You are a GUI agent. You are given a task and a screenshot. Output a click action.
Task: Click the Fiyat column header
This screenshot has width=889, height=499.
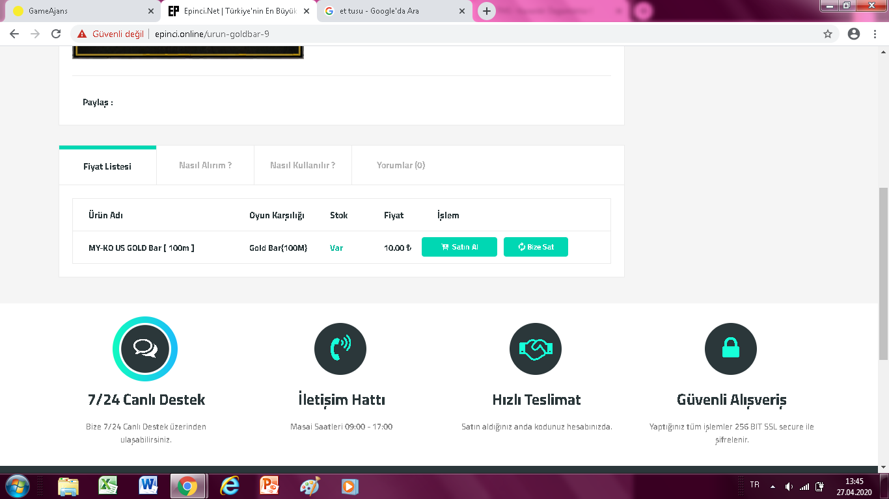[394, 215]
